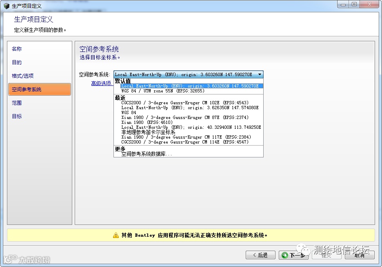Viewport: 382px width, 267px height.
Task: Minimize the 生产项目定义 window
Action: click(343, 4)
